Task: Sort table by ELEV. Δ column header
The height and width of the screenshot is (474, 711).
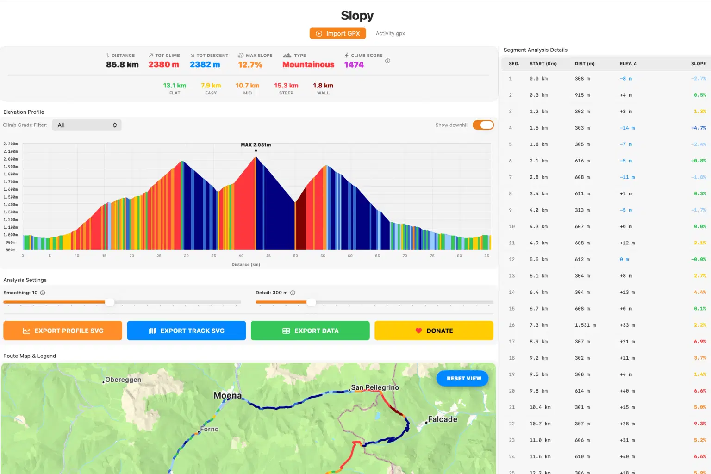Action: 628,64
